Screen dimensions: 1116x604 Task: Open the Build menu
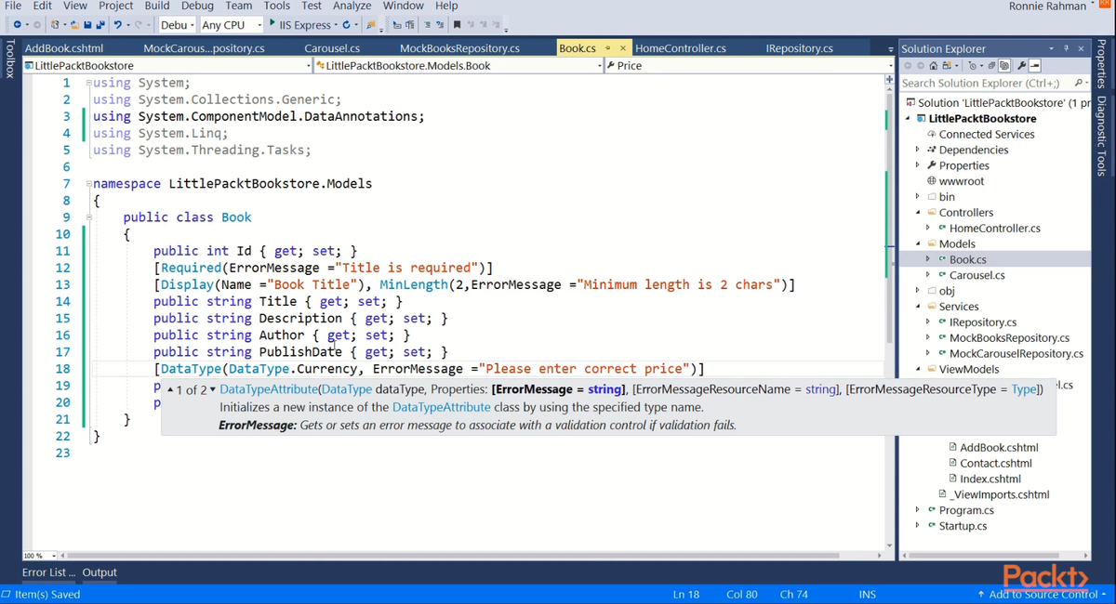coord(157,6)
